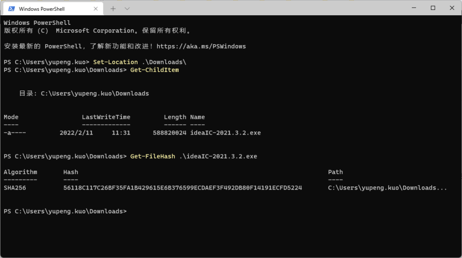
Task: Click the Set-Location command text
Action: point(115,62)
